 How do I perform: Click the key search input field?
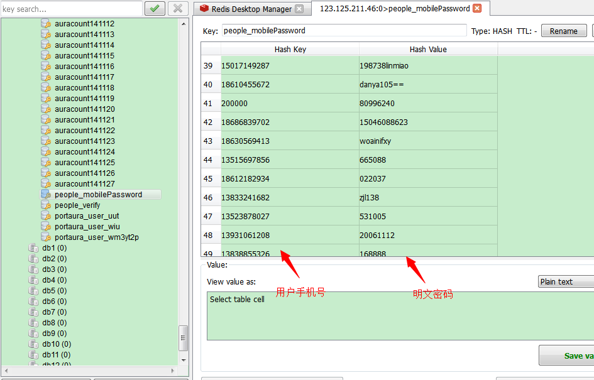[72, 9]
